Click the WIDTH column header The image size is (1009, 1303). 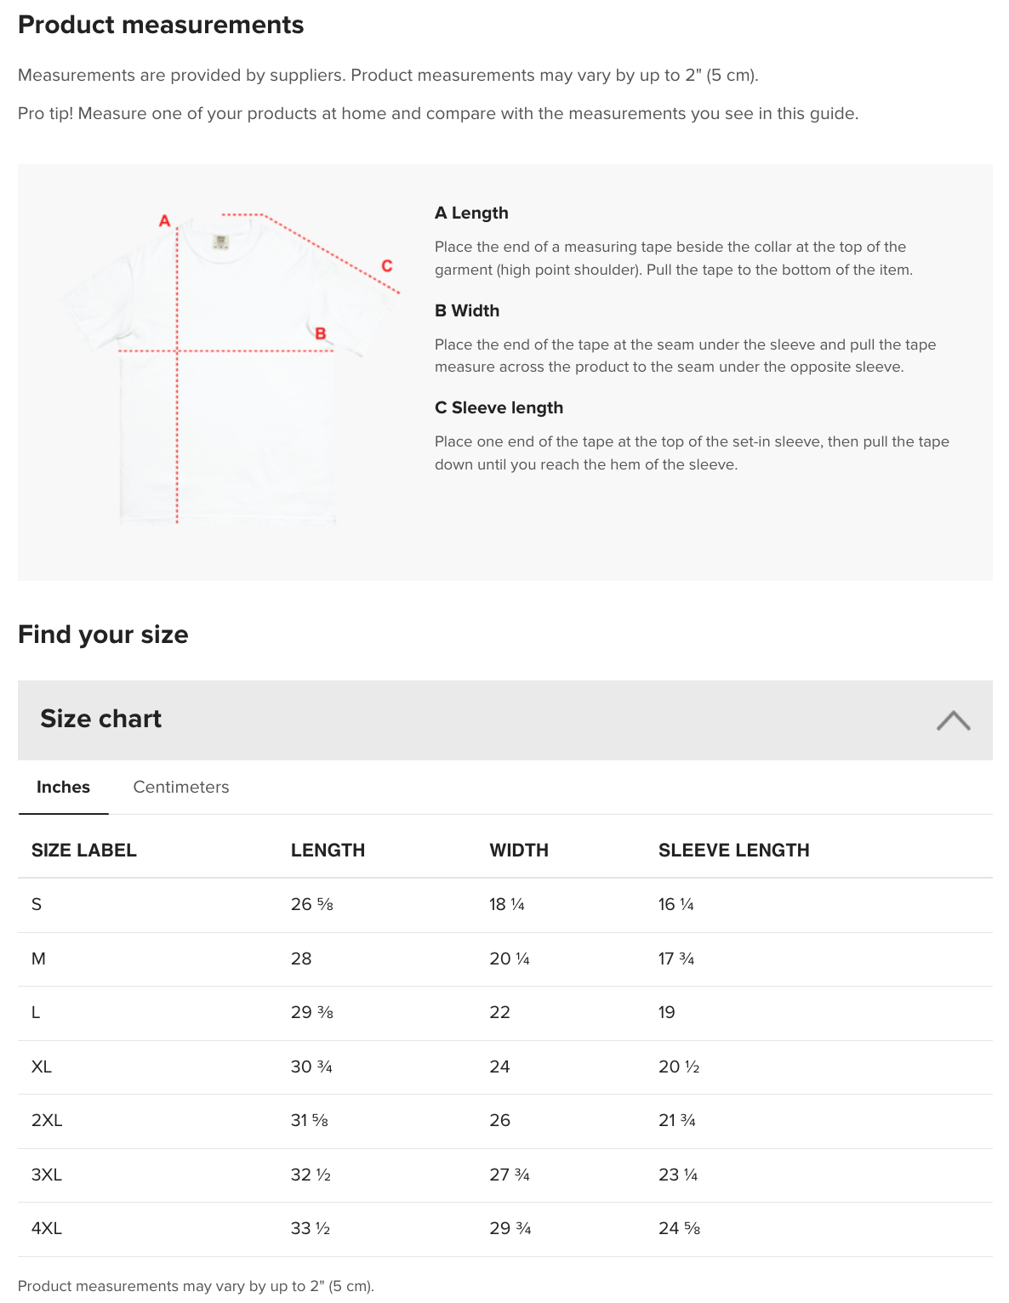(x=519, y=851)
